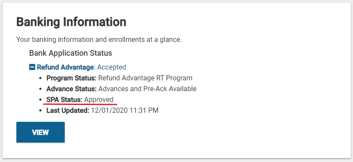Click the bullet before Last Updated
This screenshot has height=162, width=353.
(41, 111)
